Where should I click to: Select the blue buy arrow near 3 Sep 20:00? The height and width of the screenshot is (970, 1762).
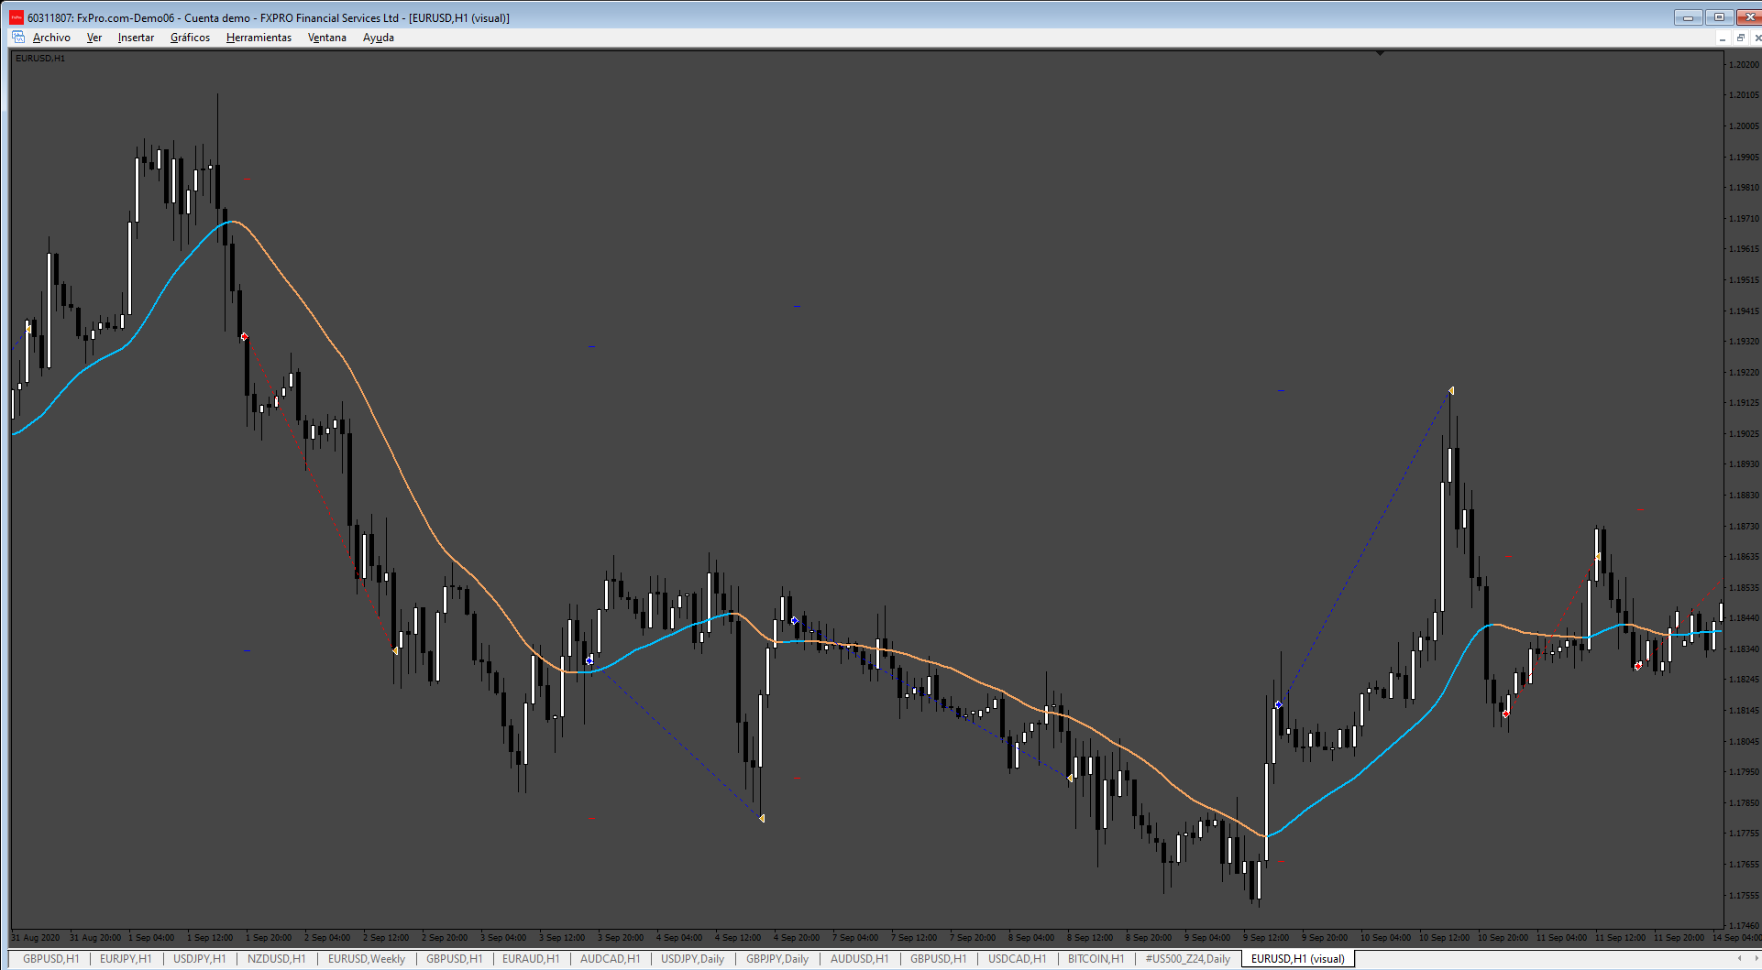click(589, 660)
